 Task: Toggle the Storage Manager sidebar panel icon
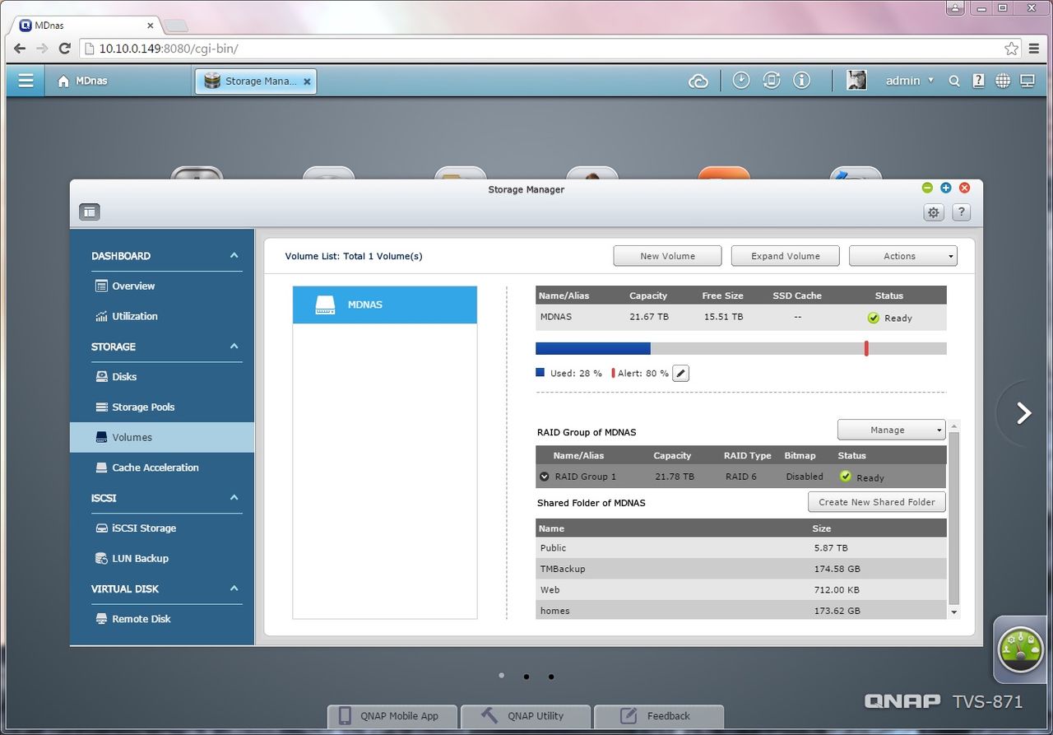coord(90,212)
